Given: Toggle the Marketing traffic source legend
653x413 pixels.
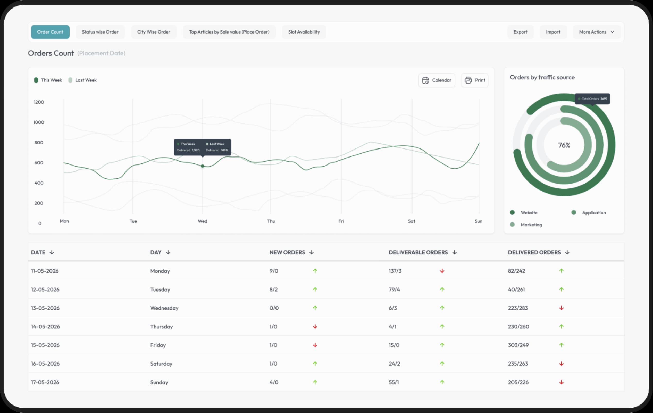Looking at the screenshot, I should pyautogui.click(x=526, y=225).
